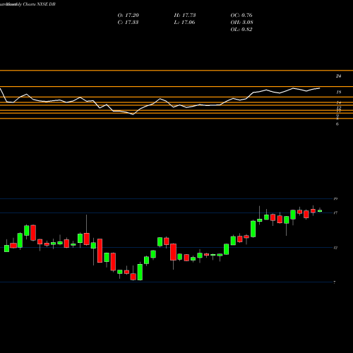Click the 'OC: 0.76' value
Screen dimensions: 353x353
(x=241, y=16)
